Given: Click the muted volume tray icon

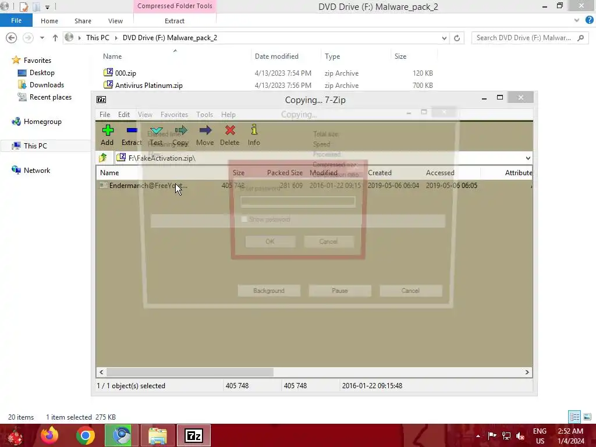Looking at the screenshot, I should [520, 435].
